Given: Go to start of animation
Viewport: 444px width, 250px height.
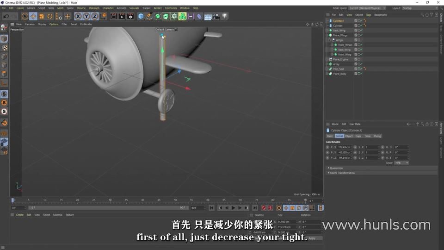Looking at the screenshot, I should [x=211, y=208].
